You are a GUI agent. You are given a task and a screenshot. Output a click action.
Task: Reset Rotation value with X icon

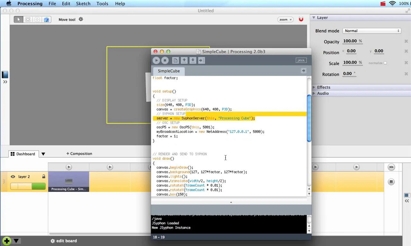click(406, 74)
